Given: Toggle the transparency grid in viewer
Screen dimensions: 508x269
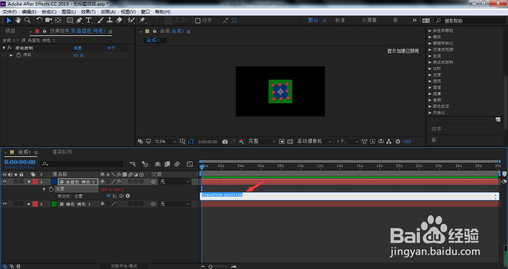Looking at the screenshot, I should pyautogui.click(x=290, y=141).
